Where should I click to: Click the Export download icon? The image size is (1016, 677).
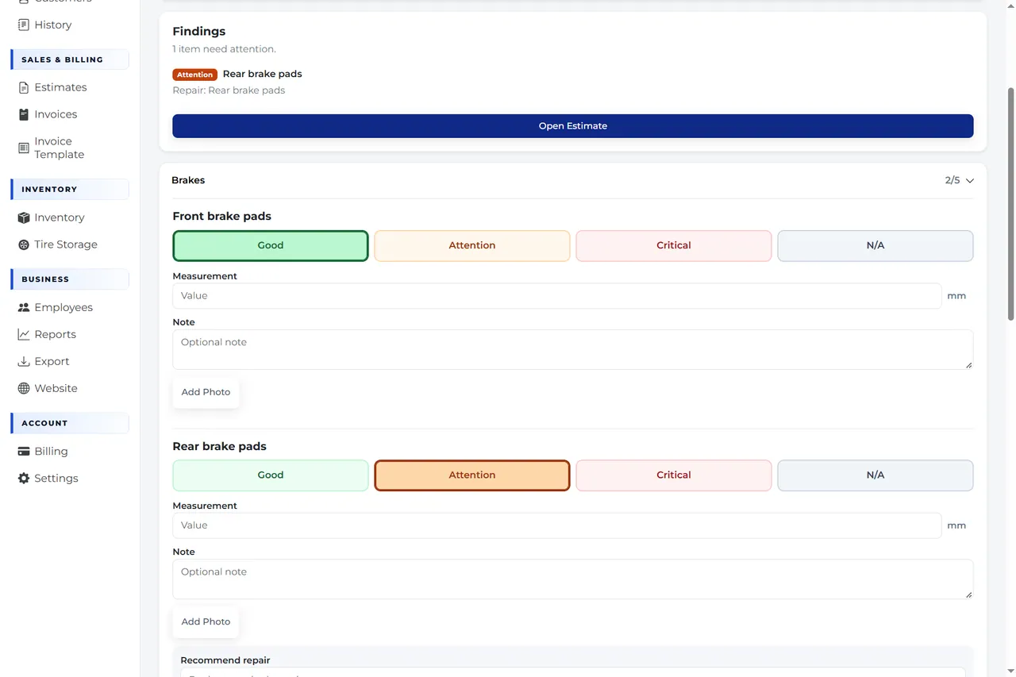[x=24, y=361]
